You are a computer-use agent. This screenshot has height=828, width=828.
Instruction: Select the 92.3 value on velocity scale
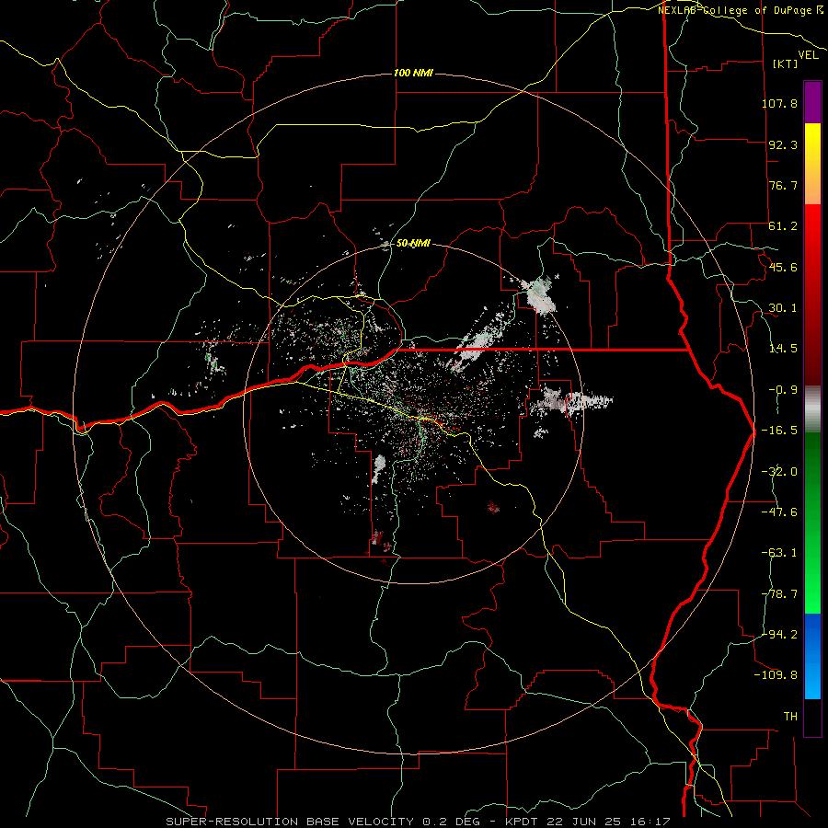click(x=783, y=144)
